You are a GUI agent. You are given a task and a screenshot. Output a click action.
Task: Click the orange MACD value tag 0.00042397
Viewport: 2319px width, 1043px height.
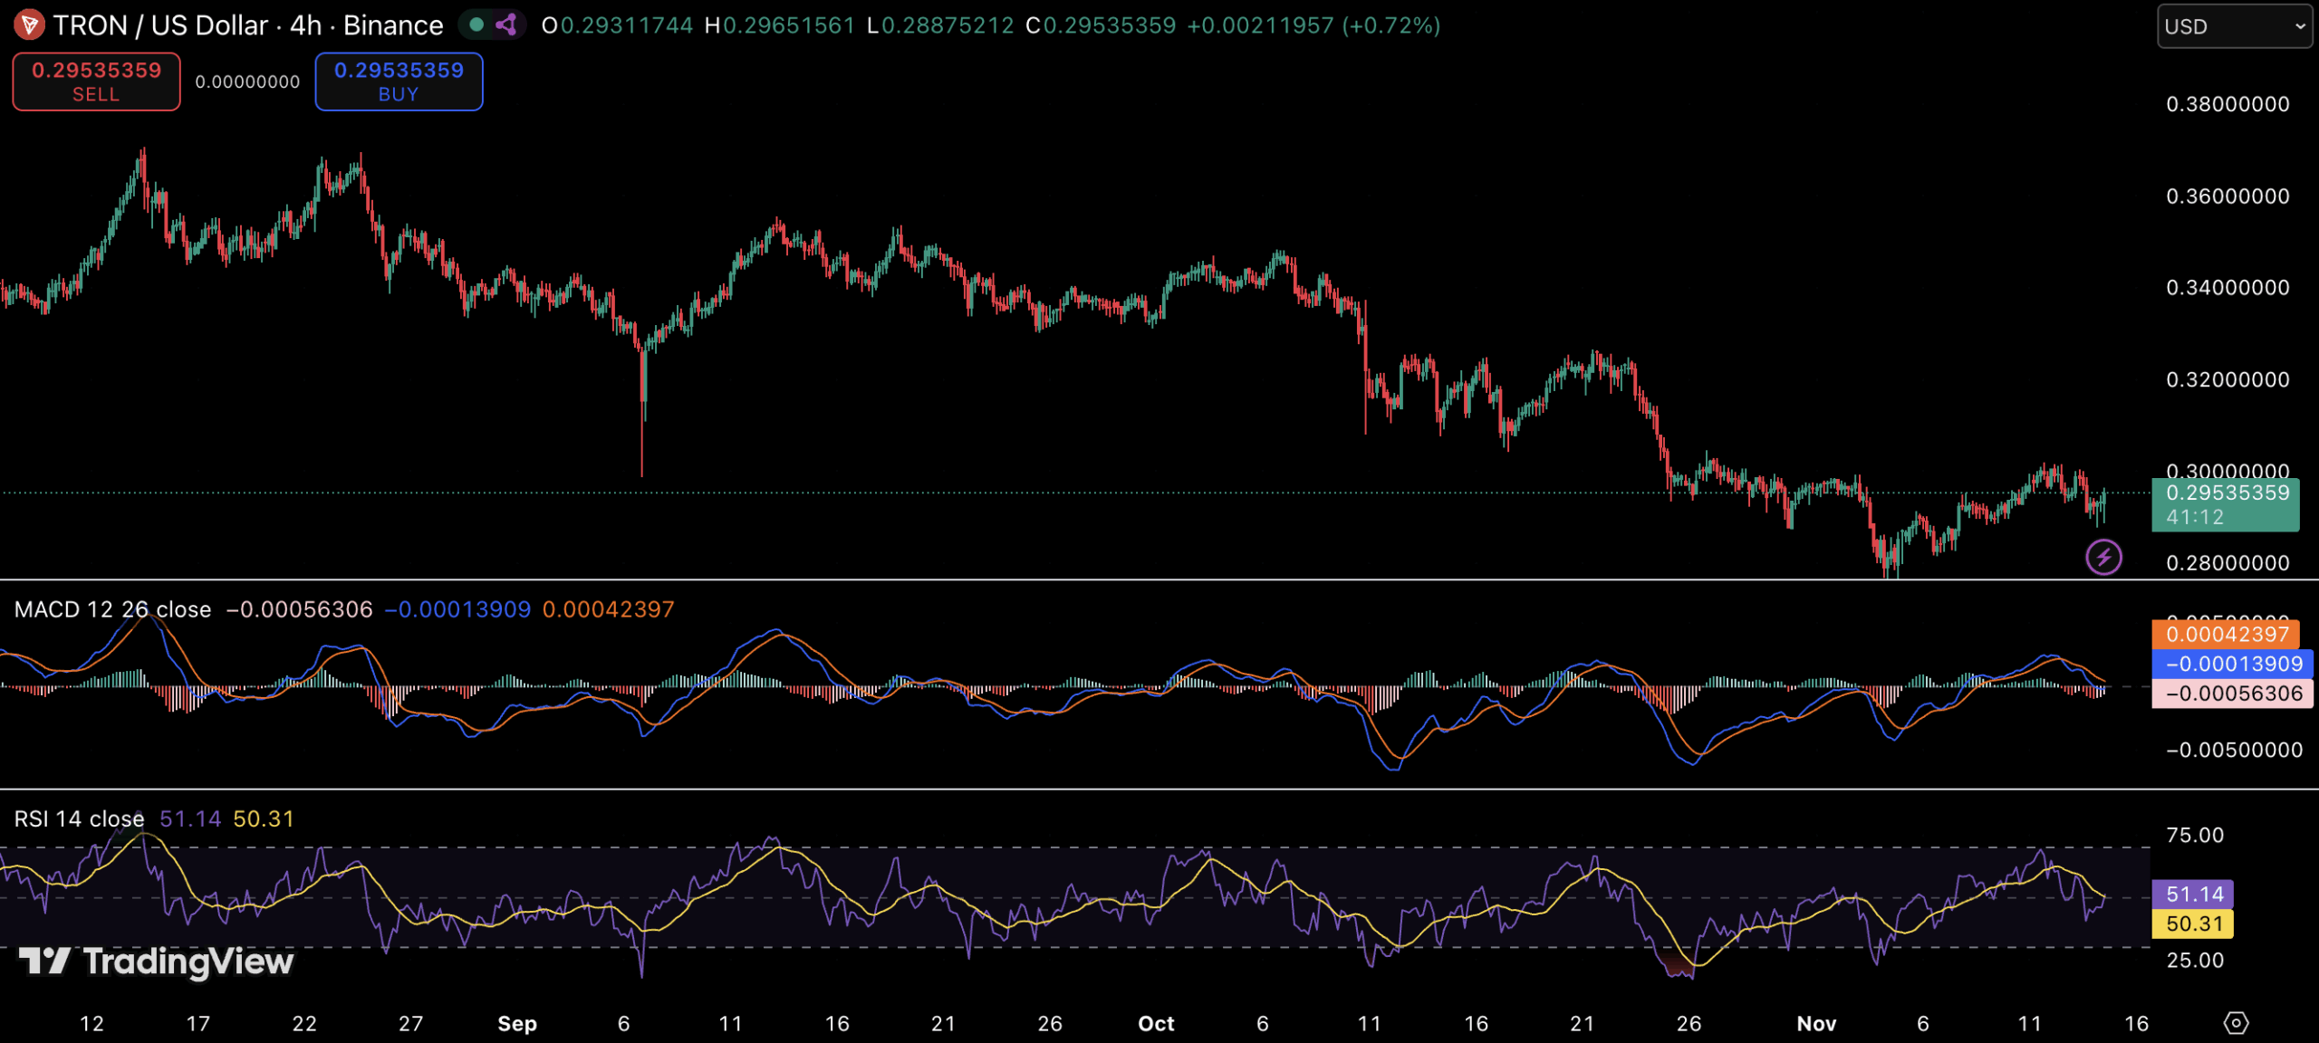tap(2226, 634)
